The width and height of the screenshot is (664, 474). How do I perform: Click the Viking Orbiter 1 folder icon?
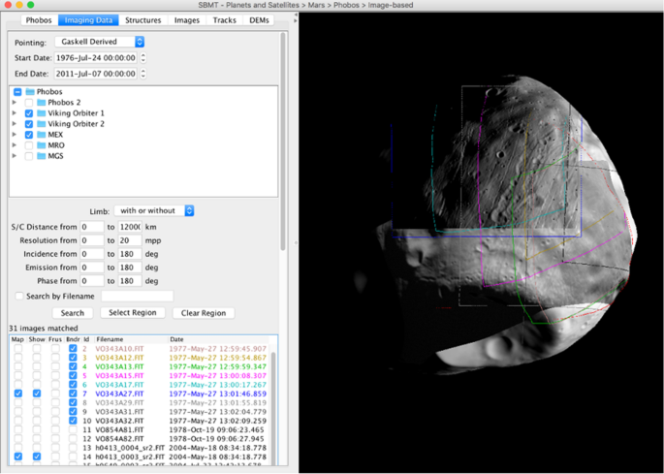click(43, 113)
